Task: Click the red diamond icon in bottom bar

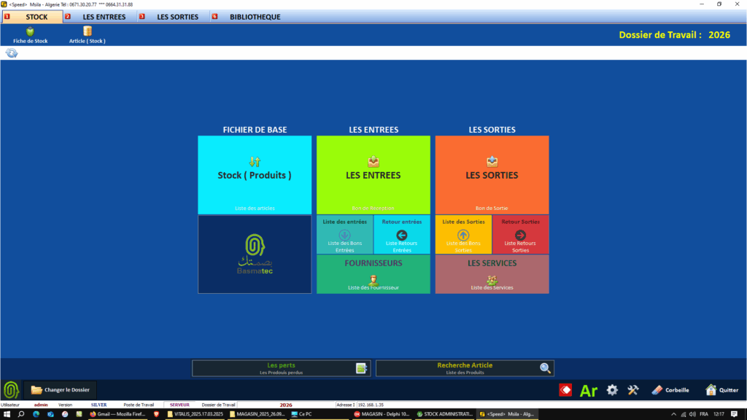Action: pyautogui.click(x=565, y=390)
